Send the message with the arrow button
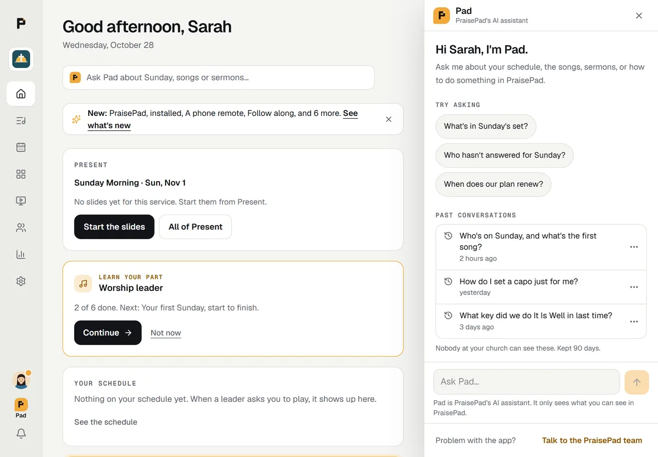This screenshot has height=457, width=658. pyautogui.click(x=637, y=382)
